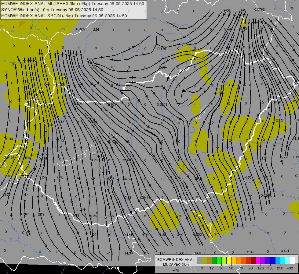This screenshot has width=299, height=274.
Task: Click the legend scale label 90
Action: (x=250, y=268)
